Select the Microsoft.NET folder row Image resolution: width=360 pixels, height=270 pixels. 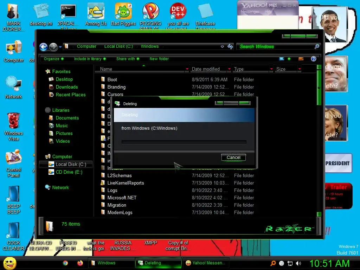177,198
